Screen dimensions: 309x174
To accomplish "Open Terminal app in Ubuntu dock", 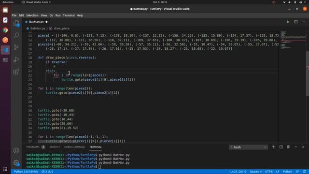I will click(5, 60).
